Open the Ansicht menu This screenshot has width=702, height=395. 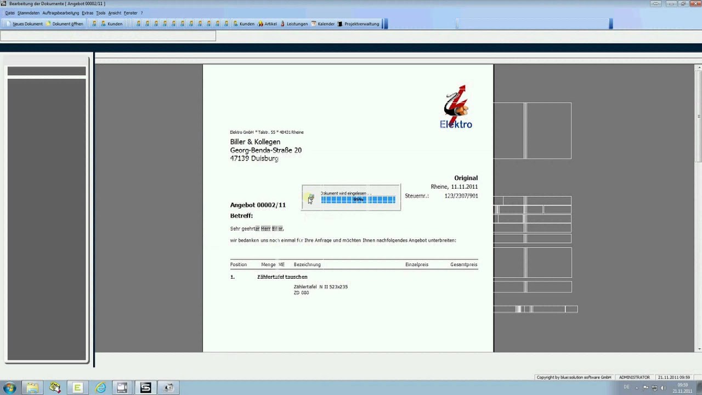[x=115, y=13]
